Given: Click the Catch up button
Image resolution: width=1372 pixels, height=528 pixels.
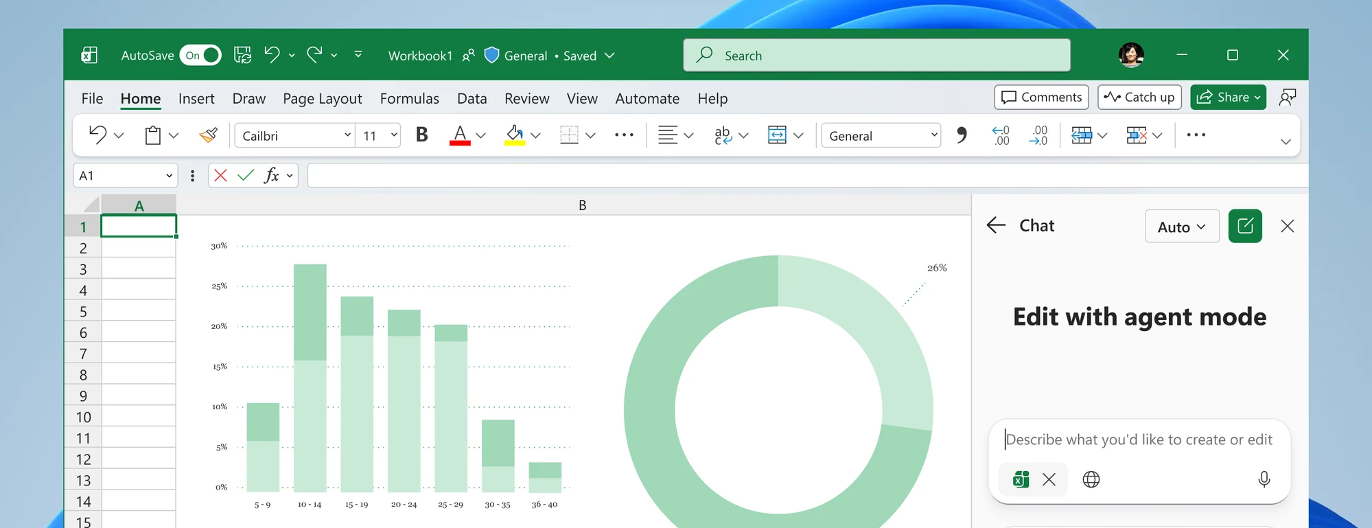Looking at the screenshot, I should (1139, 97).
